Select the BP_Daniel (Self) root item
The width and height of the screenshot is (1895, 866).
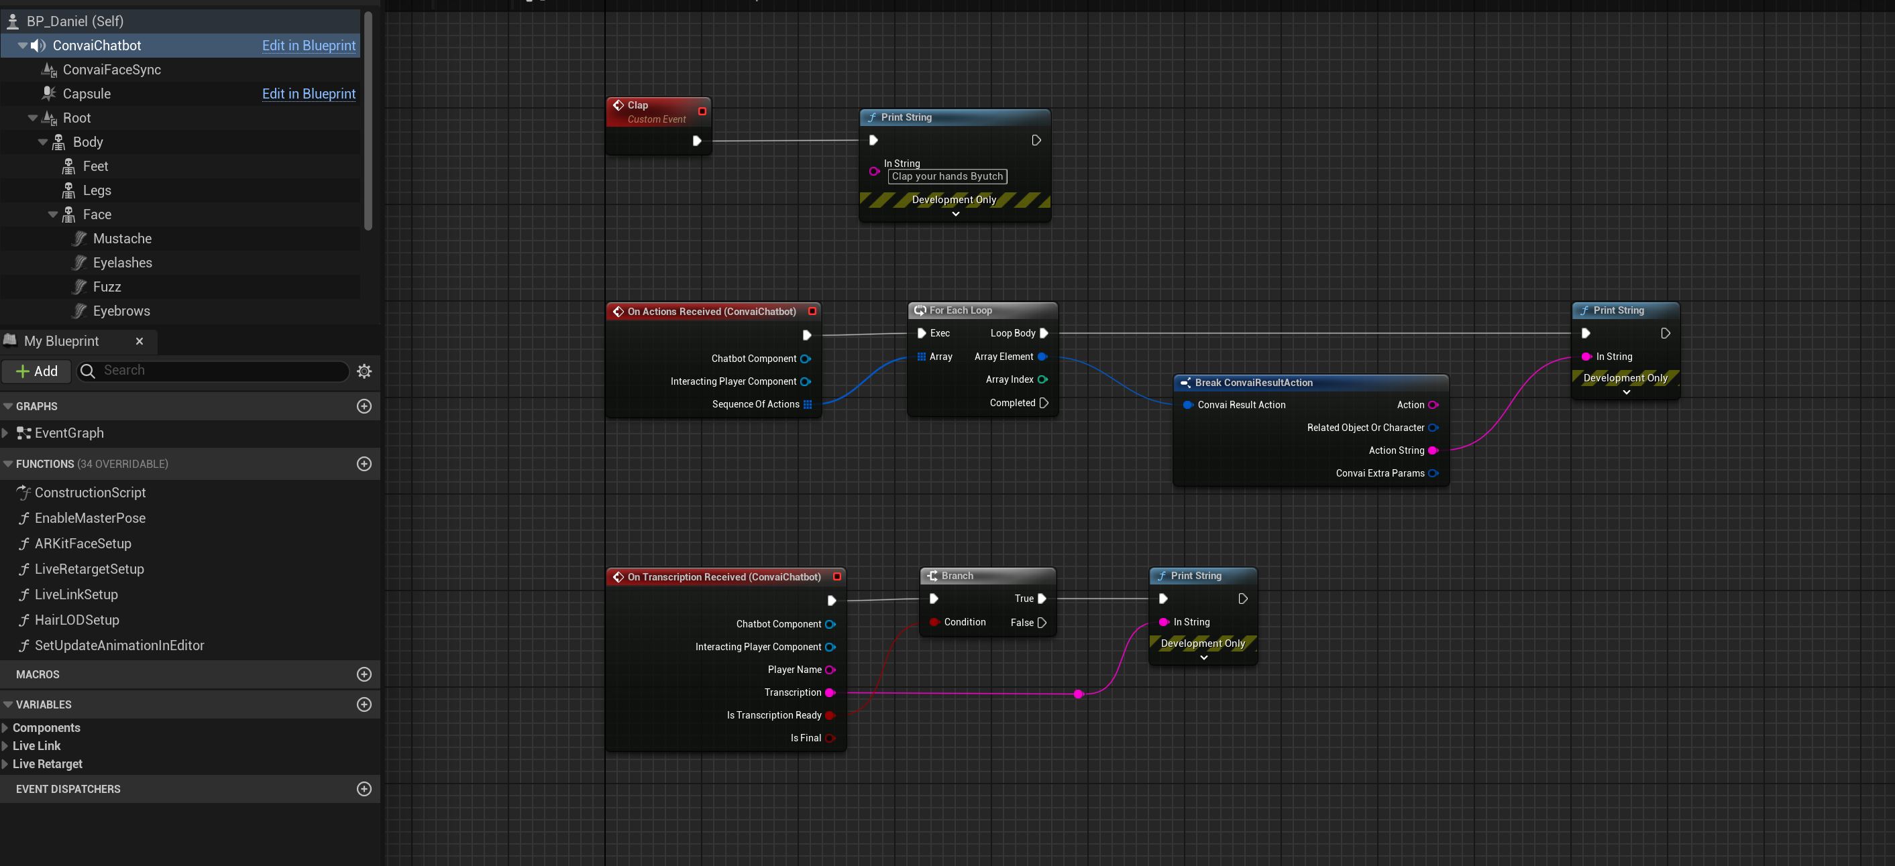180,21
